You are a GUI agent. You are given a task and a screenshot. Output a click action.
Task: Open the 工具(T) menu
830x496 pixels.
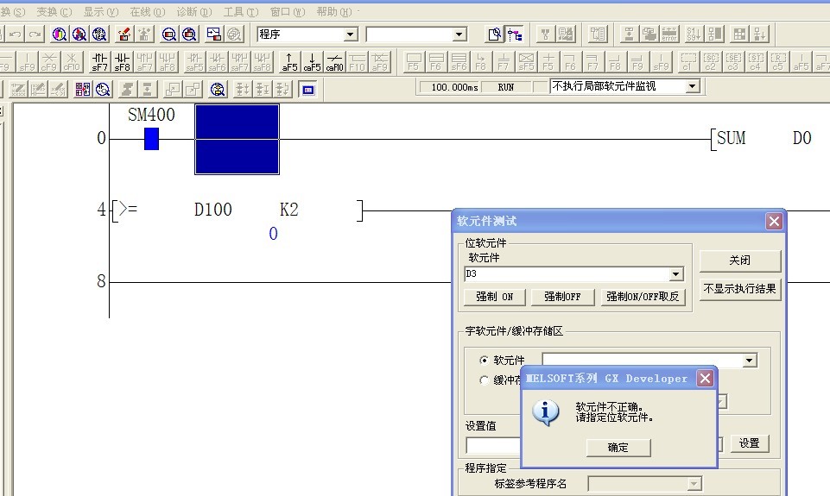240,12
